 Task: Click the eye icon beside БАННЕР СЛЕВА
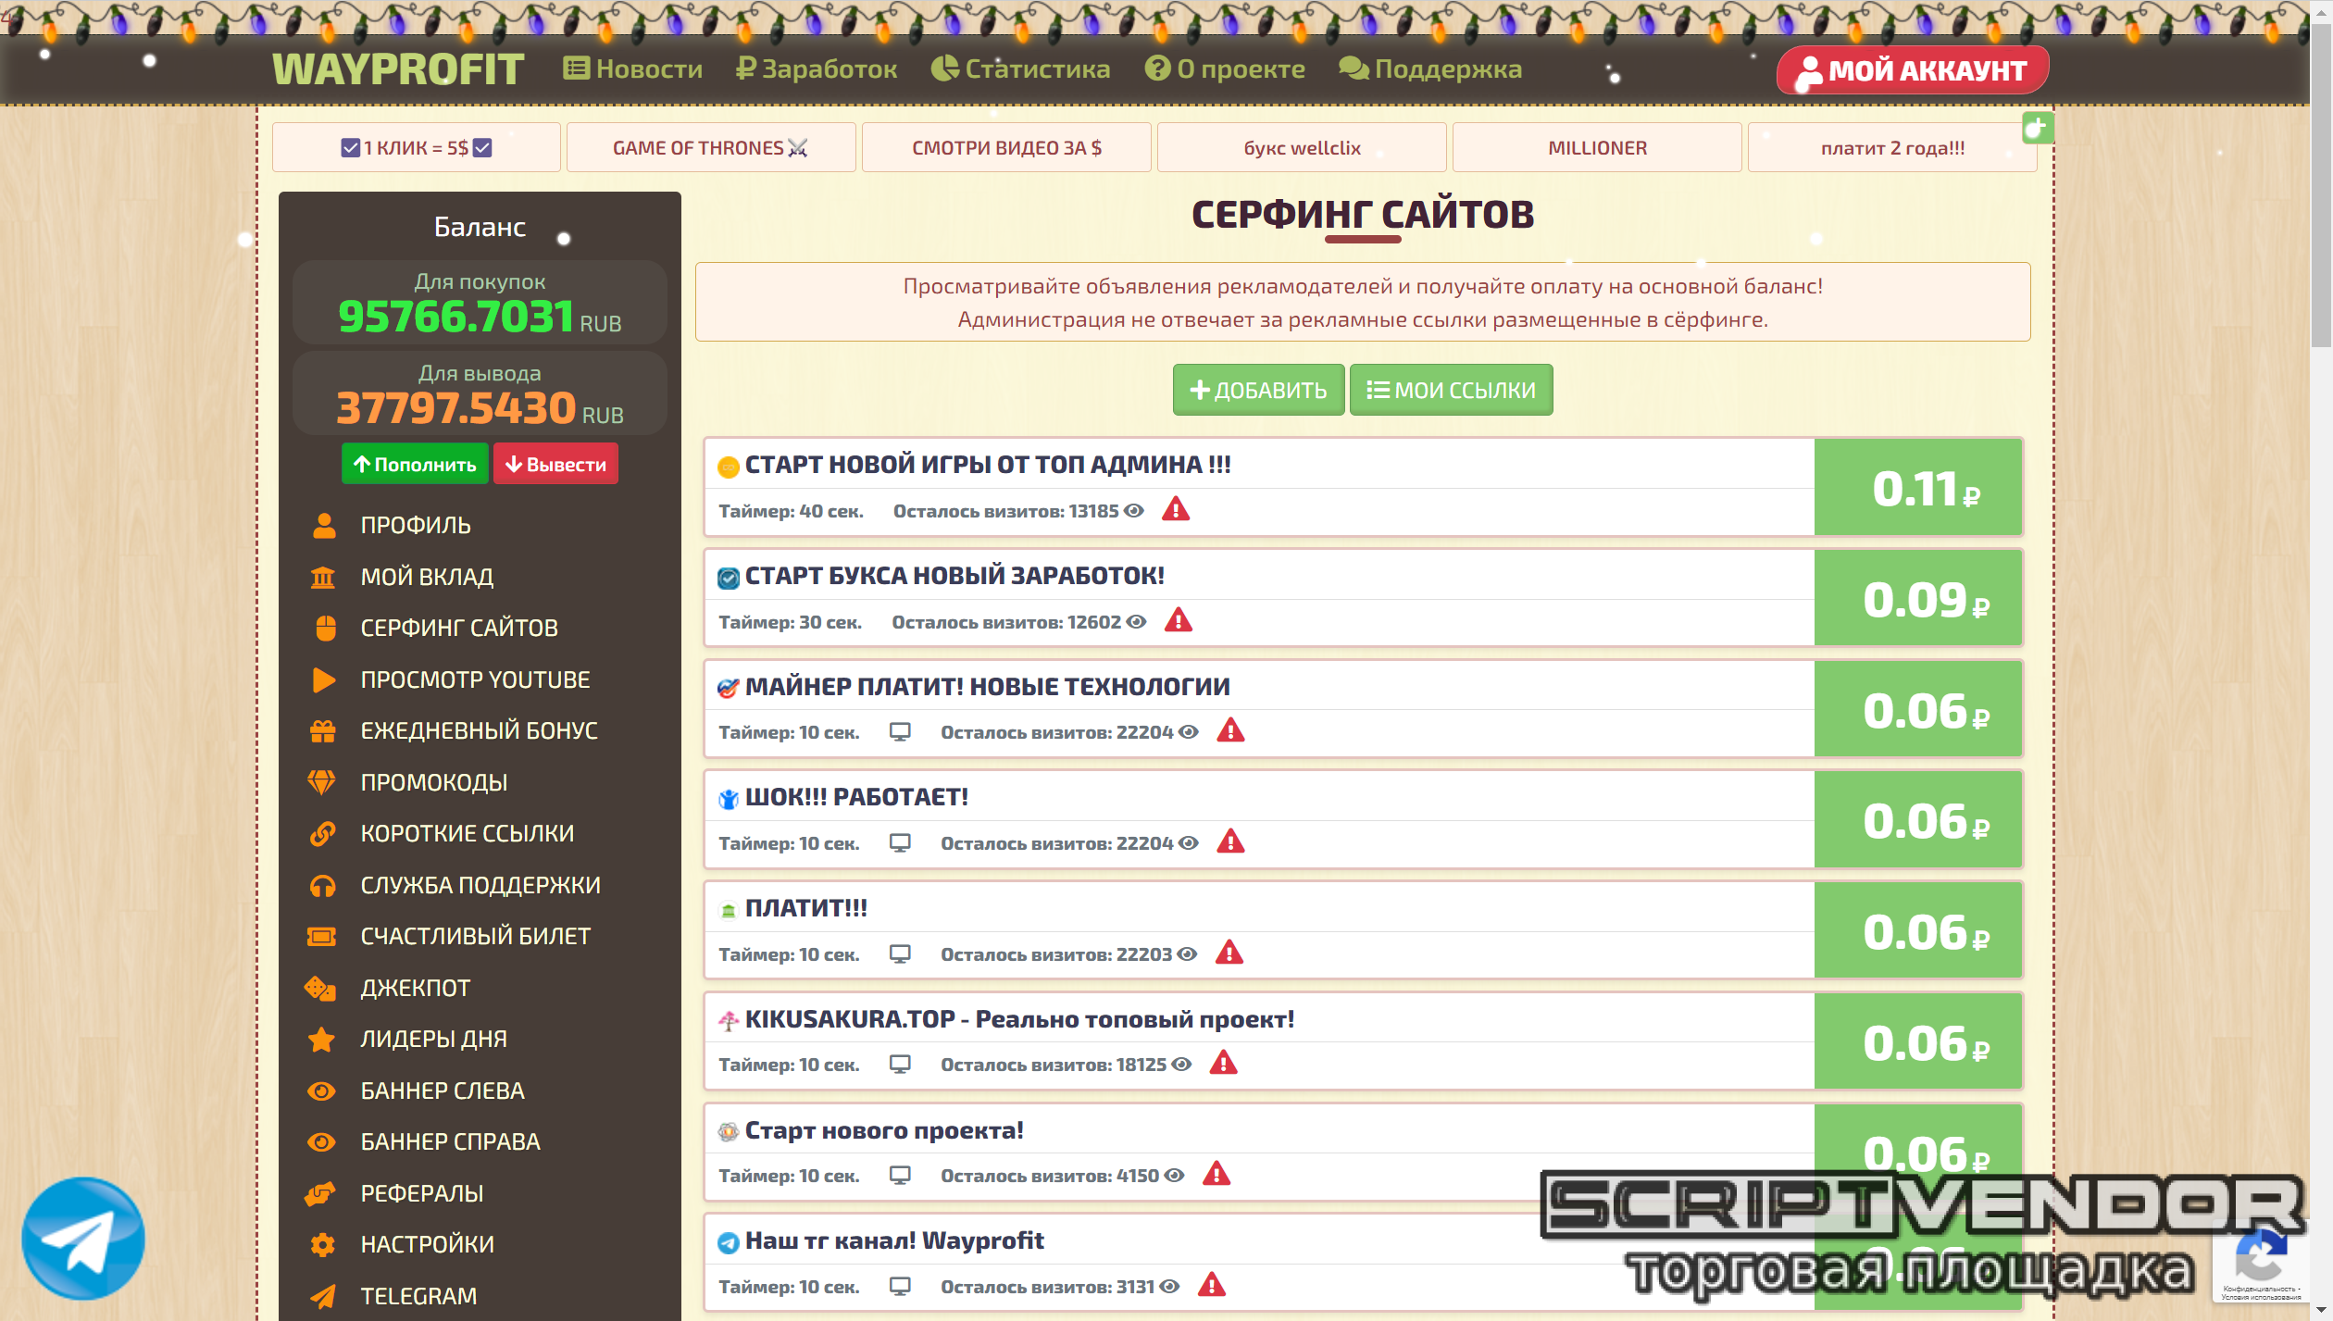tap(321, 1090)
